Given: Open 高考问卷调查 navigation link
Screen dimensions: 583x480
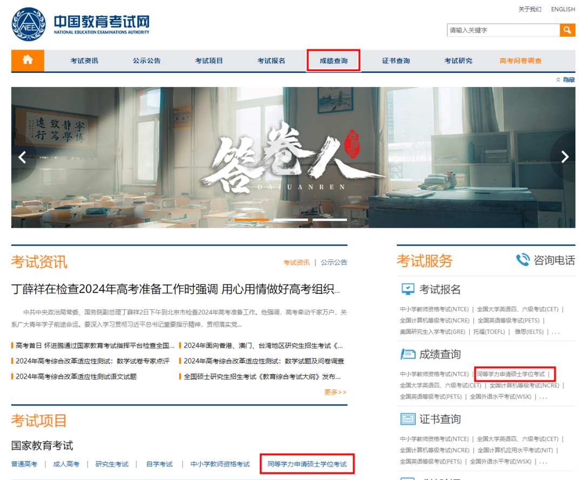Looking at the screenshot, I should [520, 60].
